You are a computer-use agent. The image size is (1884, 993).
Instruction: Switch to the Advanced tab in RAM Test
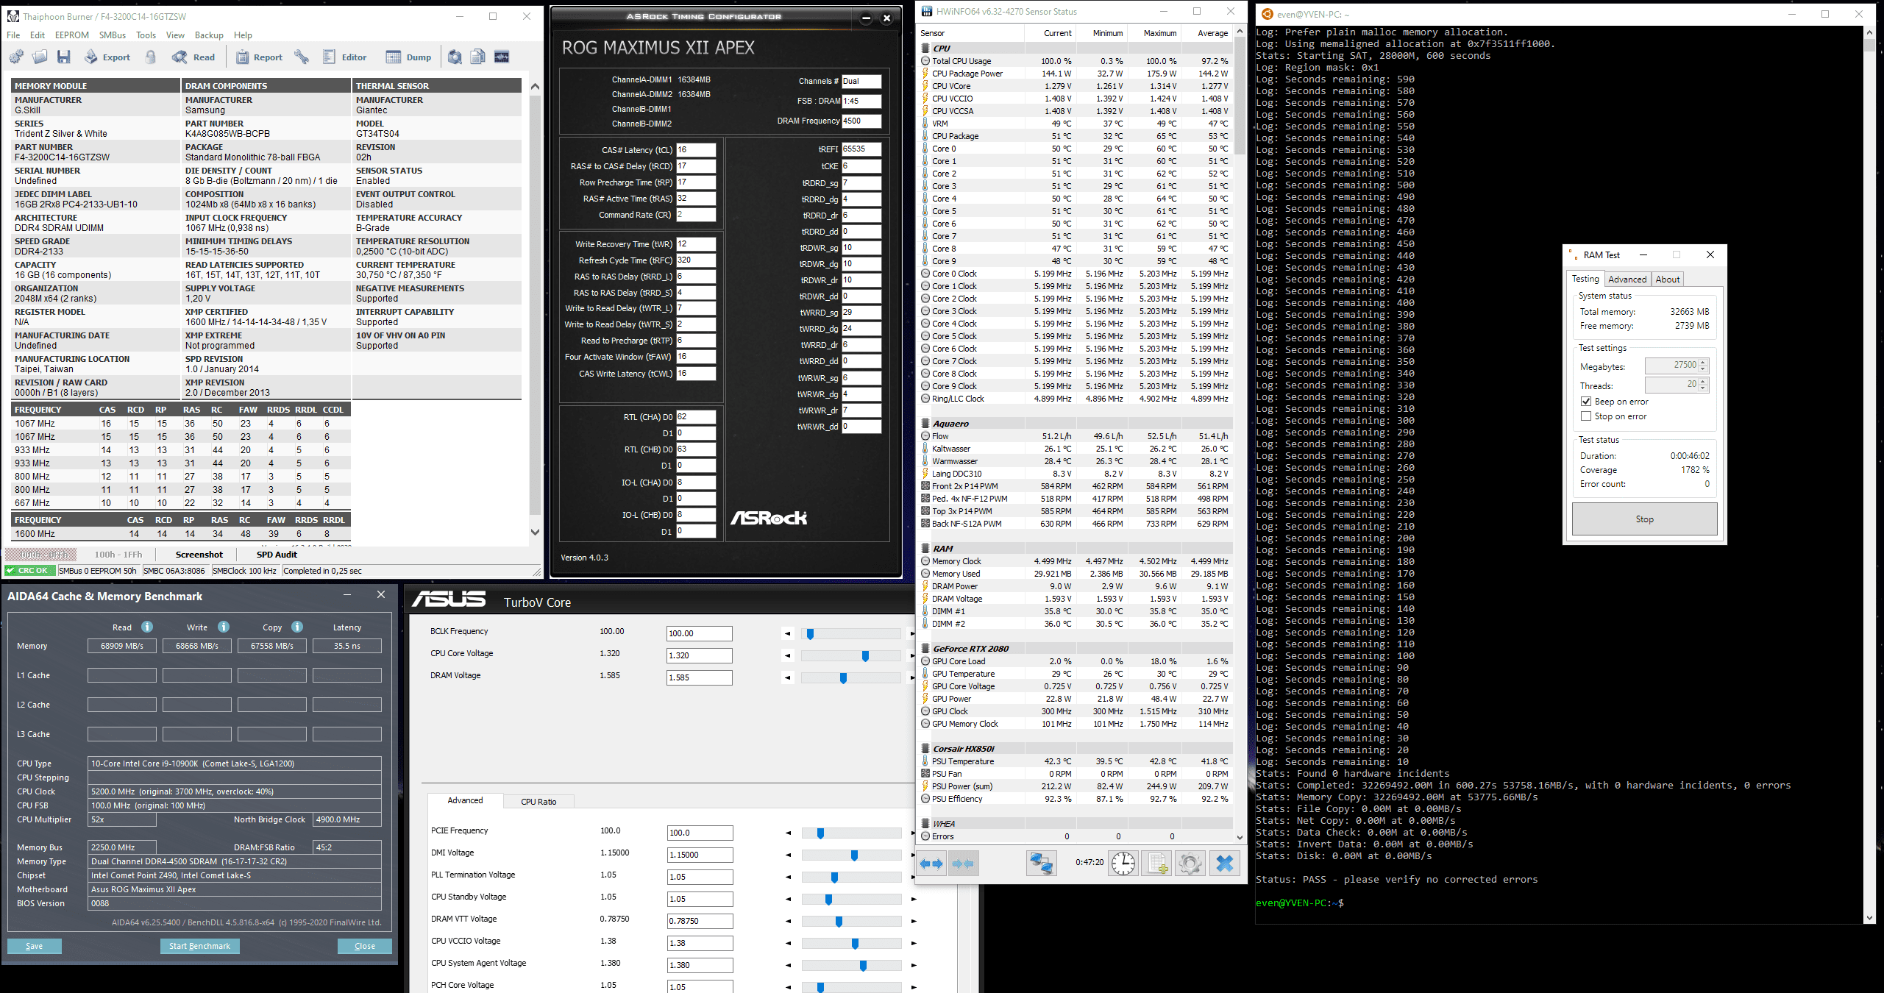pos(1627,280)
